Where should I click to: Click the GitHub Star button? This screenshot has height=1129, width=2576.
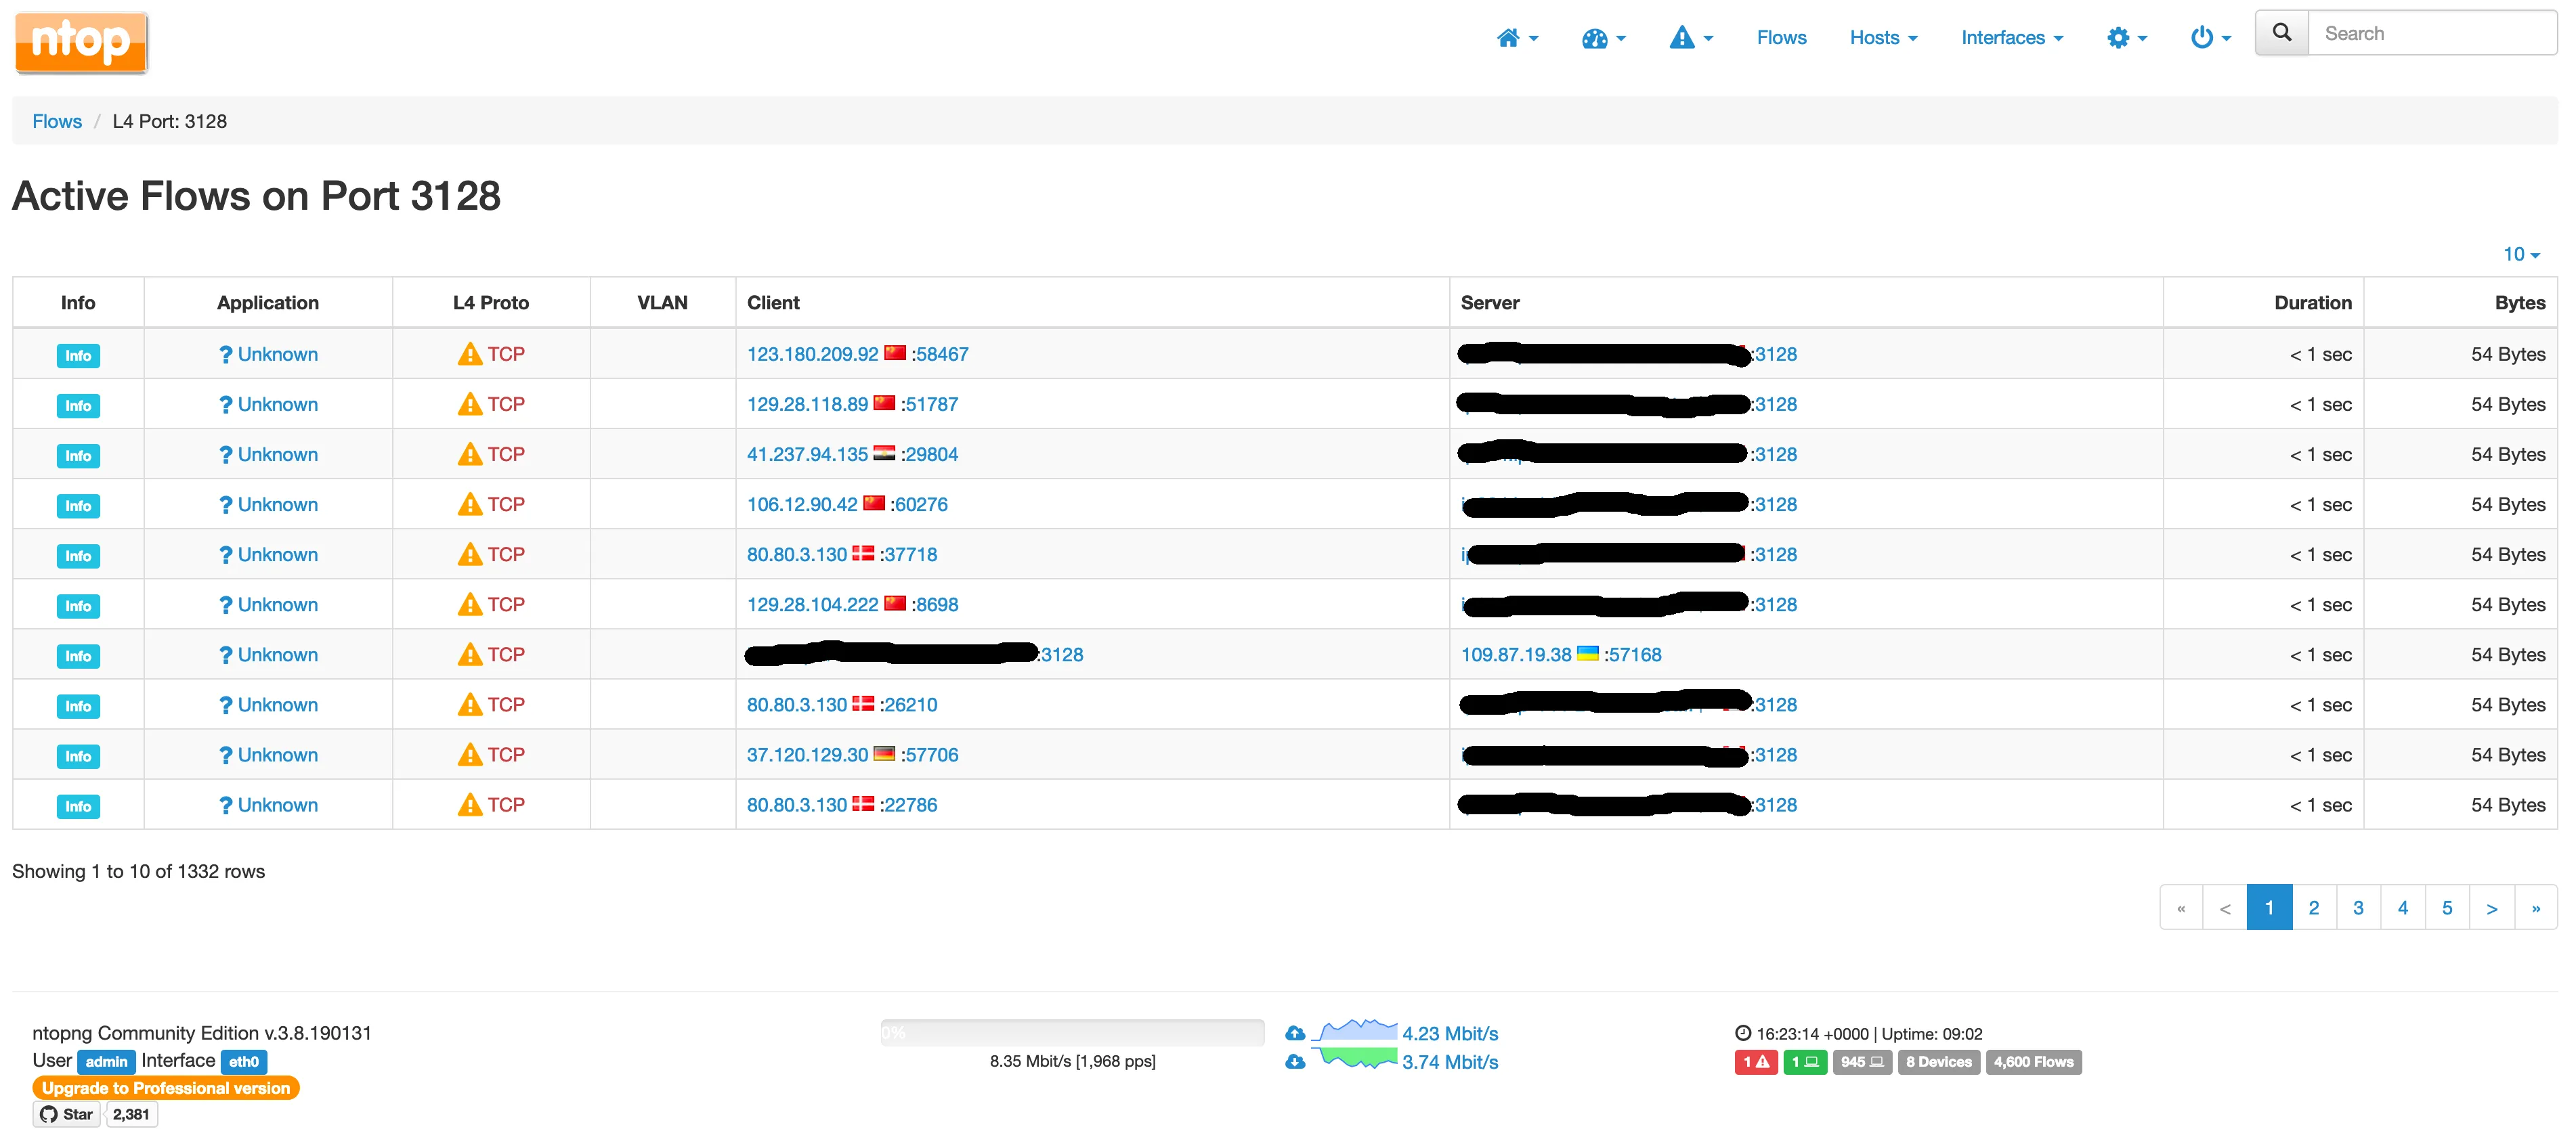67,1114
